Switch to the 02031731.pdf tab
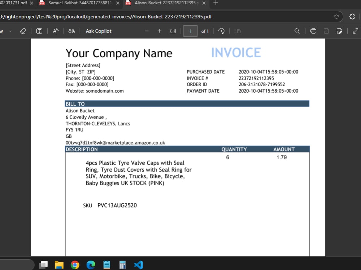The width and height of the screenshot is (361, 270). (x=13, y=3)
